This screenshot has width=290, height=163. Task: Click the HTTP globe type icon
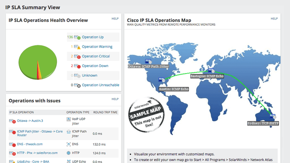pyautogui.click(x=68, y=153)
